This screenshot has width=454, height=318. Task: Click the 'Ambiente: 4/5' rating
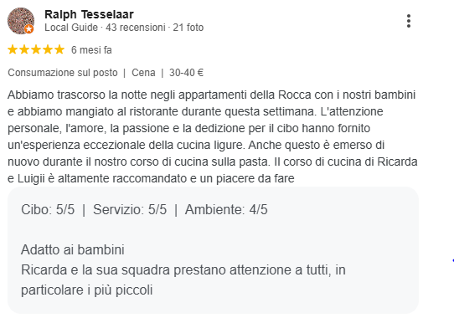tap(226, 209)
